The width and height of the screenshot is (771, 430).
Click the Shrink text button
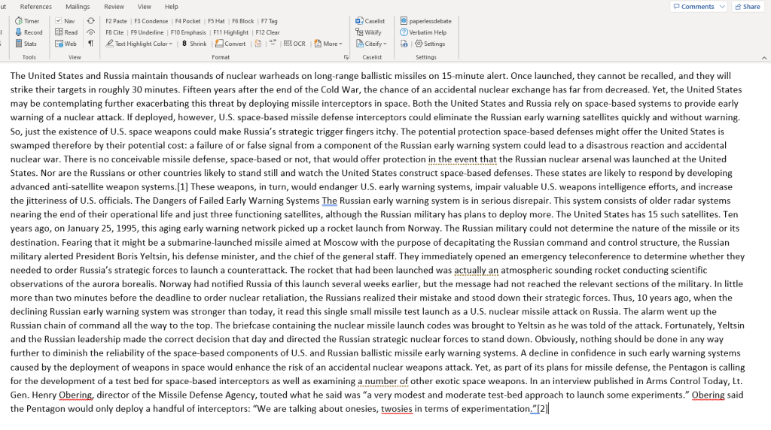click(194, 44)
